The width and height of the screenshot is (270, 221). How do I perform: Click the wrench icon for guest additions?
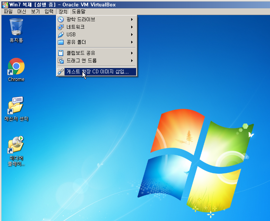(x=61, y=71)
